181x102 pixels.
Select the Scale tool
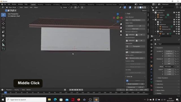tap(3, 32)
